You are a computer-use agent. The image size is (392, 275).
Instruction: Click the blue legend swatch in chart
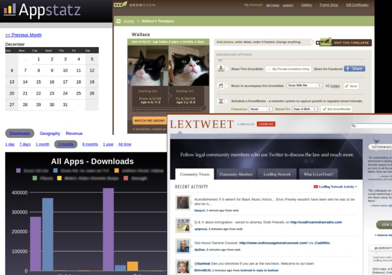(55, 170)
